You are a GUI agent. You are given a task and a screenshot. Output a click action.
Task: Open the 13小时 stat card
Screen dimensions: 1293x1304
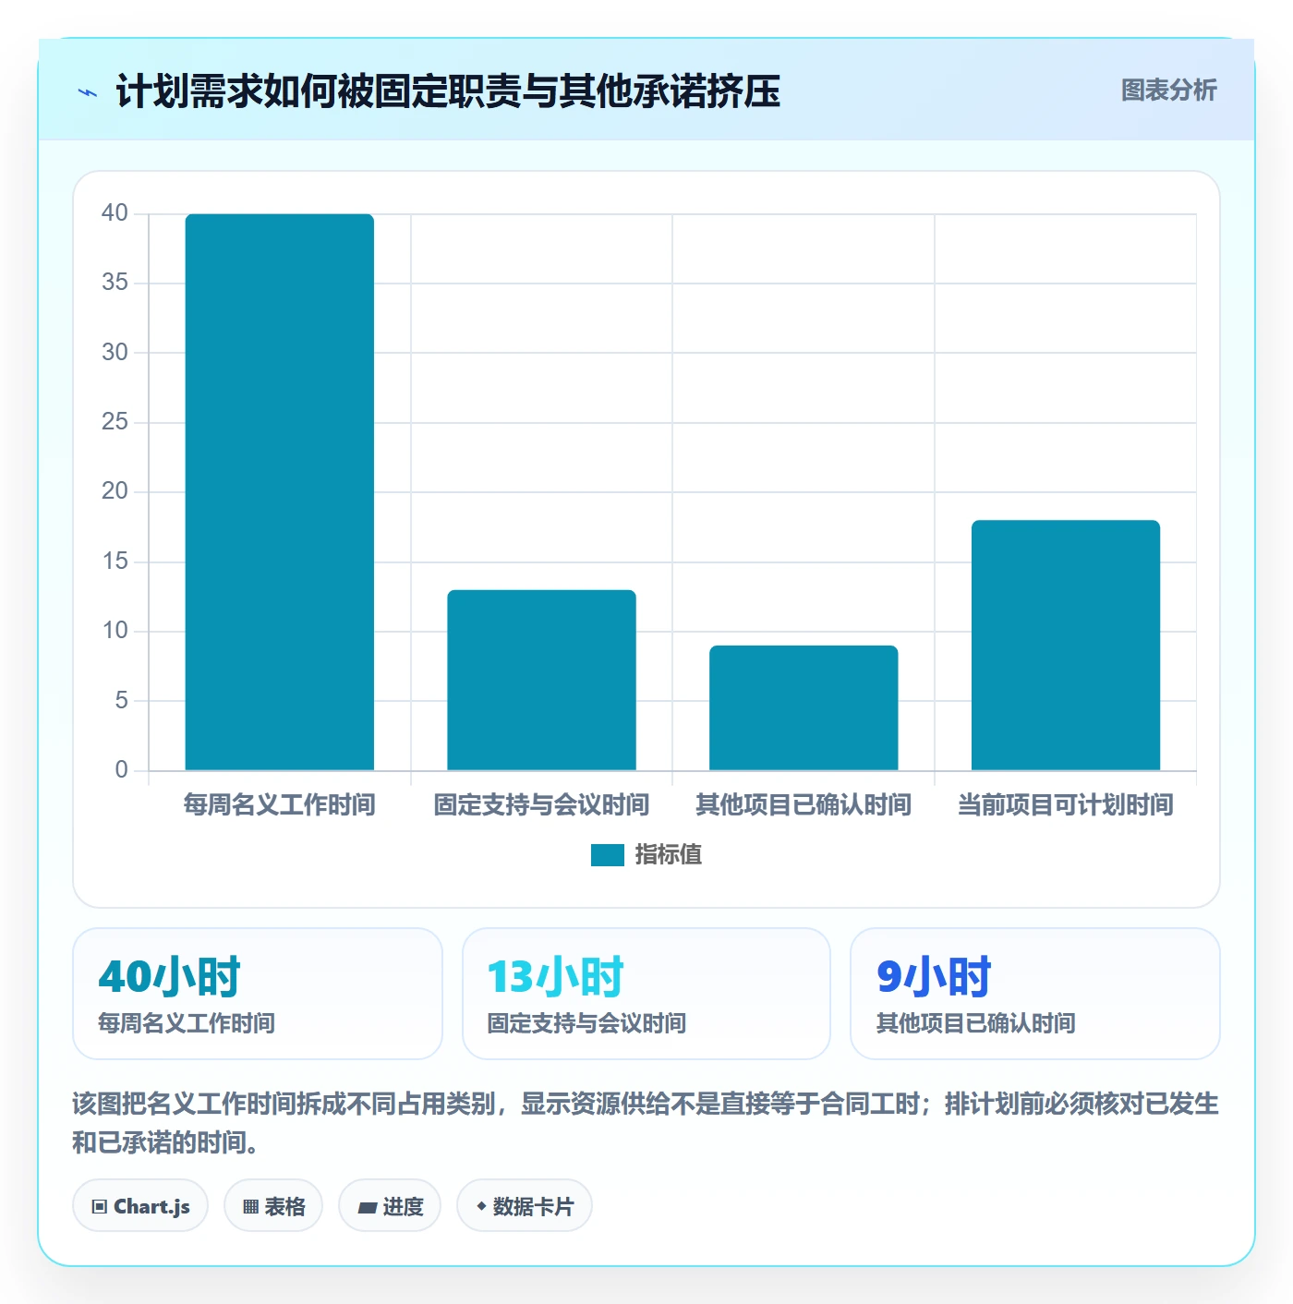point(646,994)
